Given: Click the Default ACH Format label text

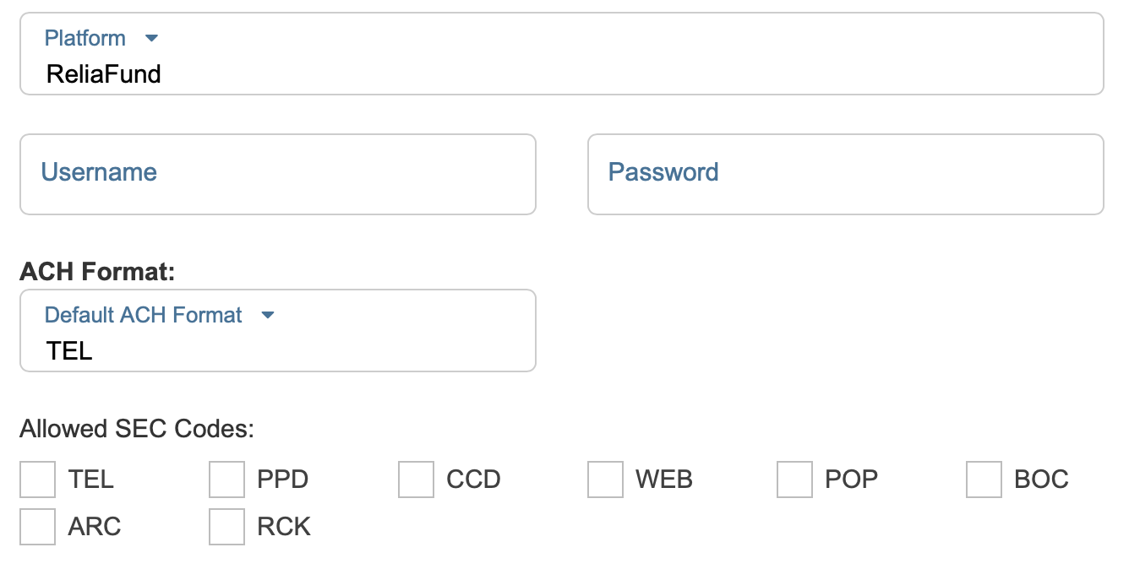Looking at the screenshot, I should [x=143, y=316].
